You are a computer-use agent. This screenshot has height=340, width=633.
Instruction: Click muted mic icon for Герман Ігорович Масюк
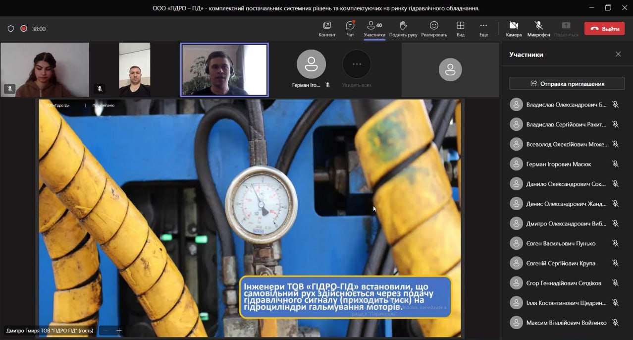point(615,164)
